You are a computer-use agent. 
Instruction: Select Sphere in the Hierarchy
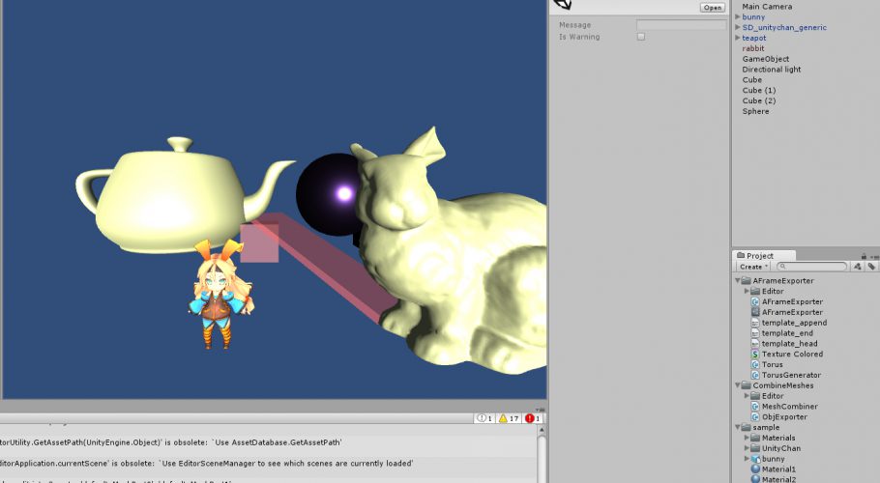pyautogui.click(x=755, y=111)
